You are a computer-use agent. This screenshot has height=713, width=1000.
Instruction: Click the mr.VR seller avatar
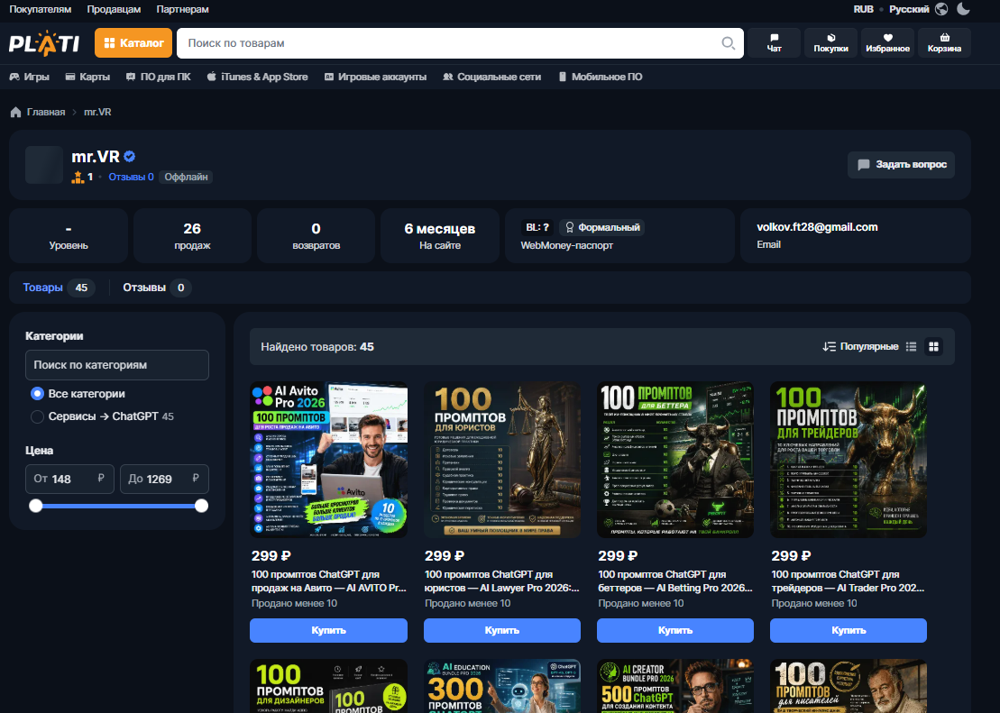44,165
